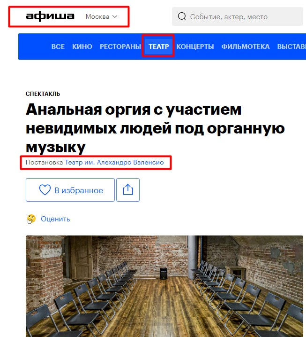Open the ВСЕ navigation tab
Screen dimensions: 306x337
tap(58, 47)
